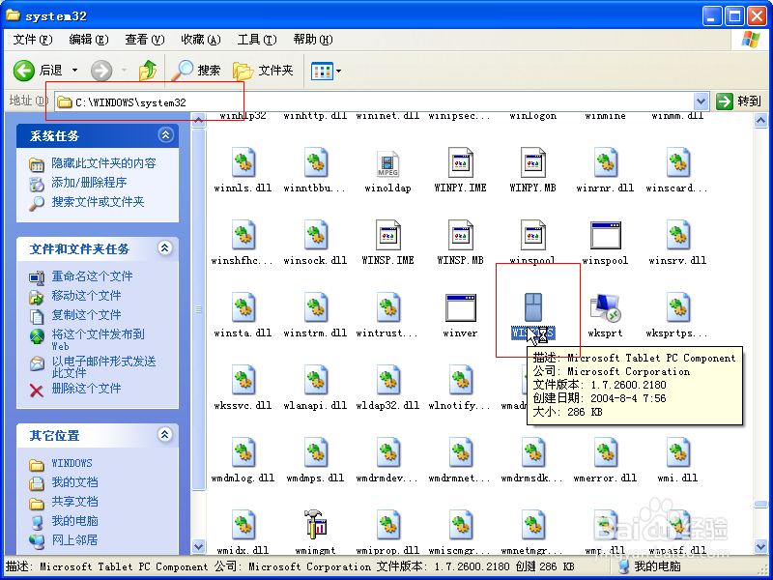
Task: Collapse the 文件和文件夹任务 panel
Action: coord(165,248)
